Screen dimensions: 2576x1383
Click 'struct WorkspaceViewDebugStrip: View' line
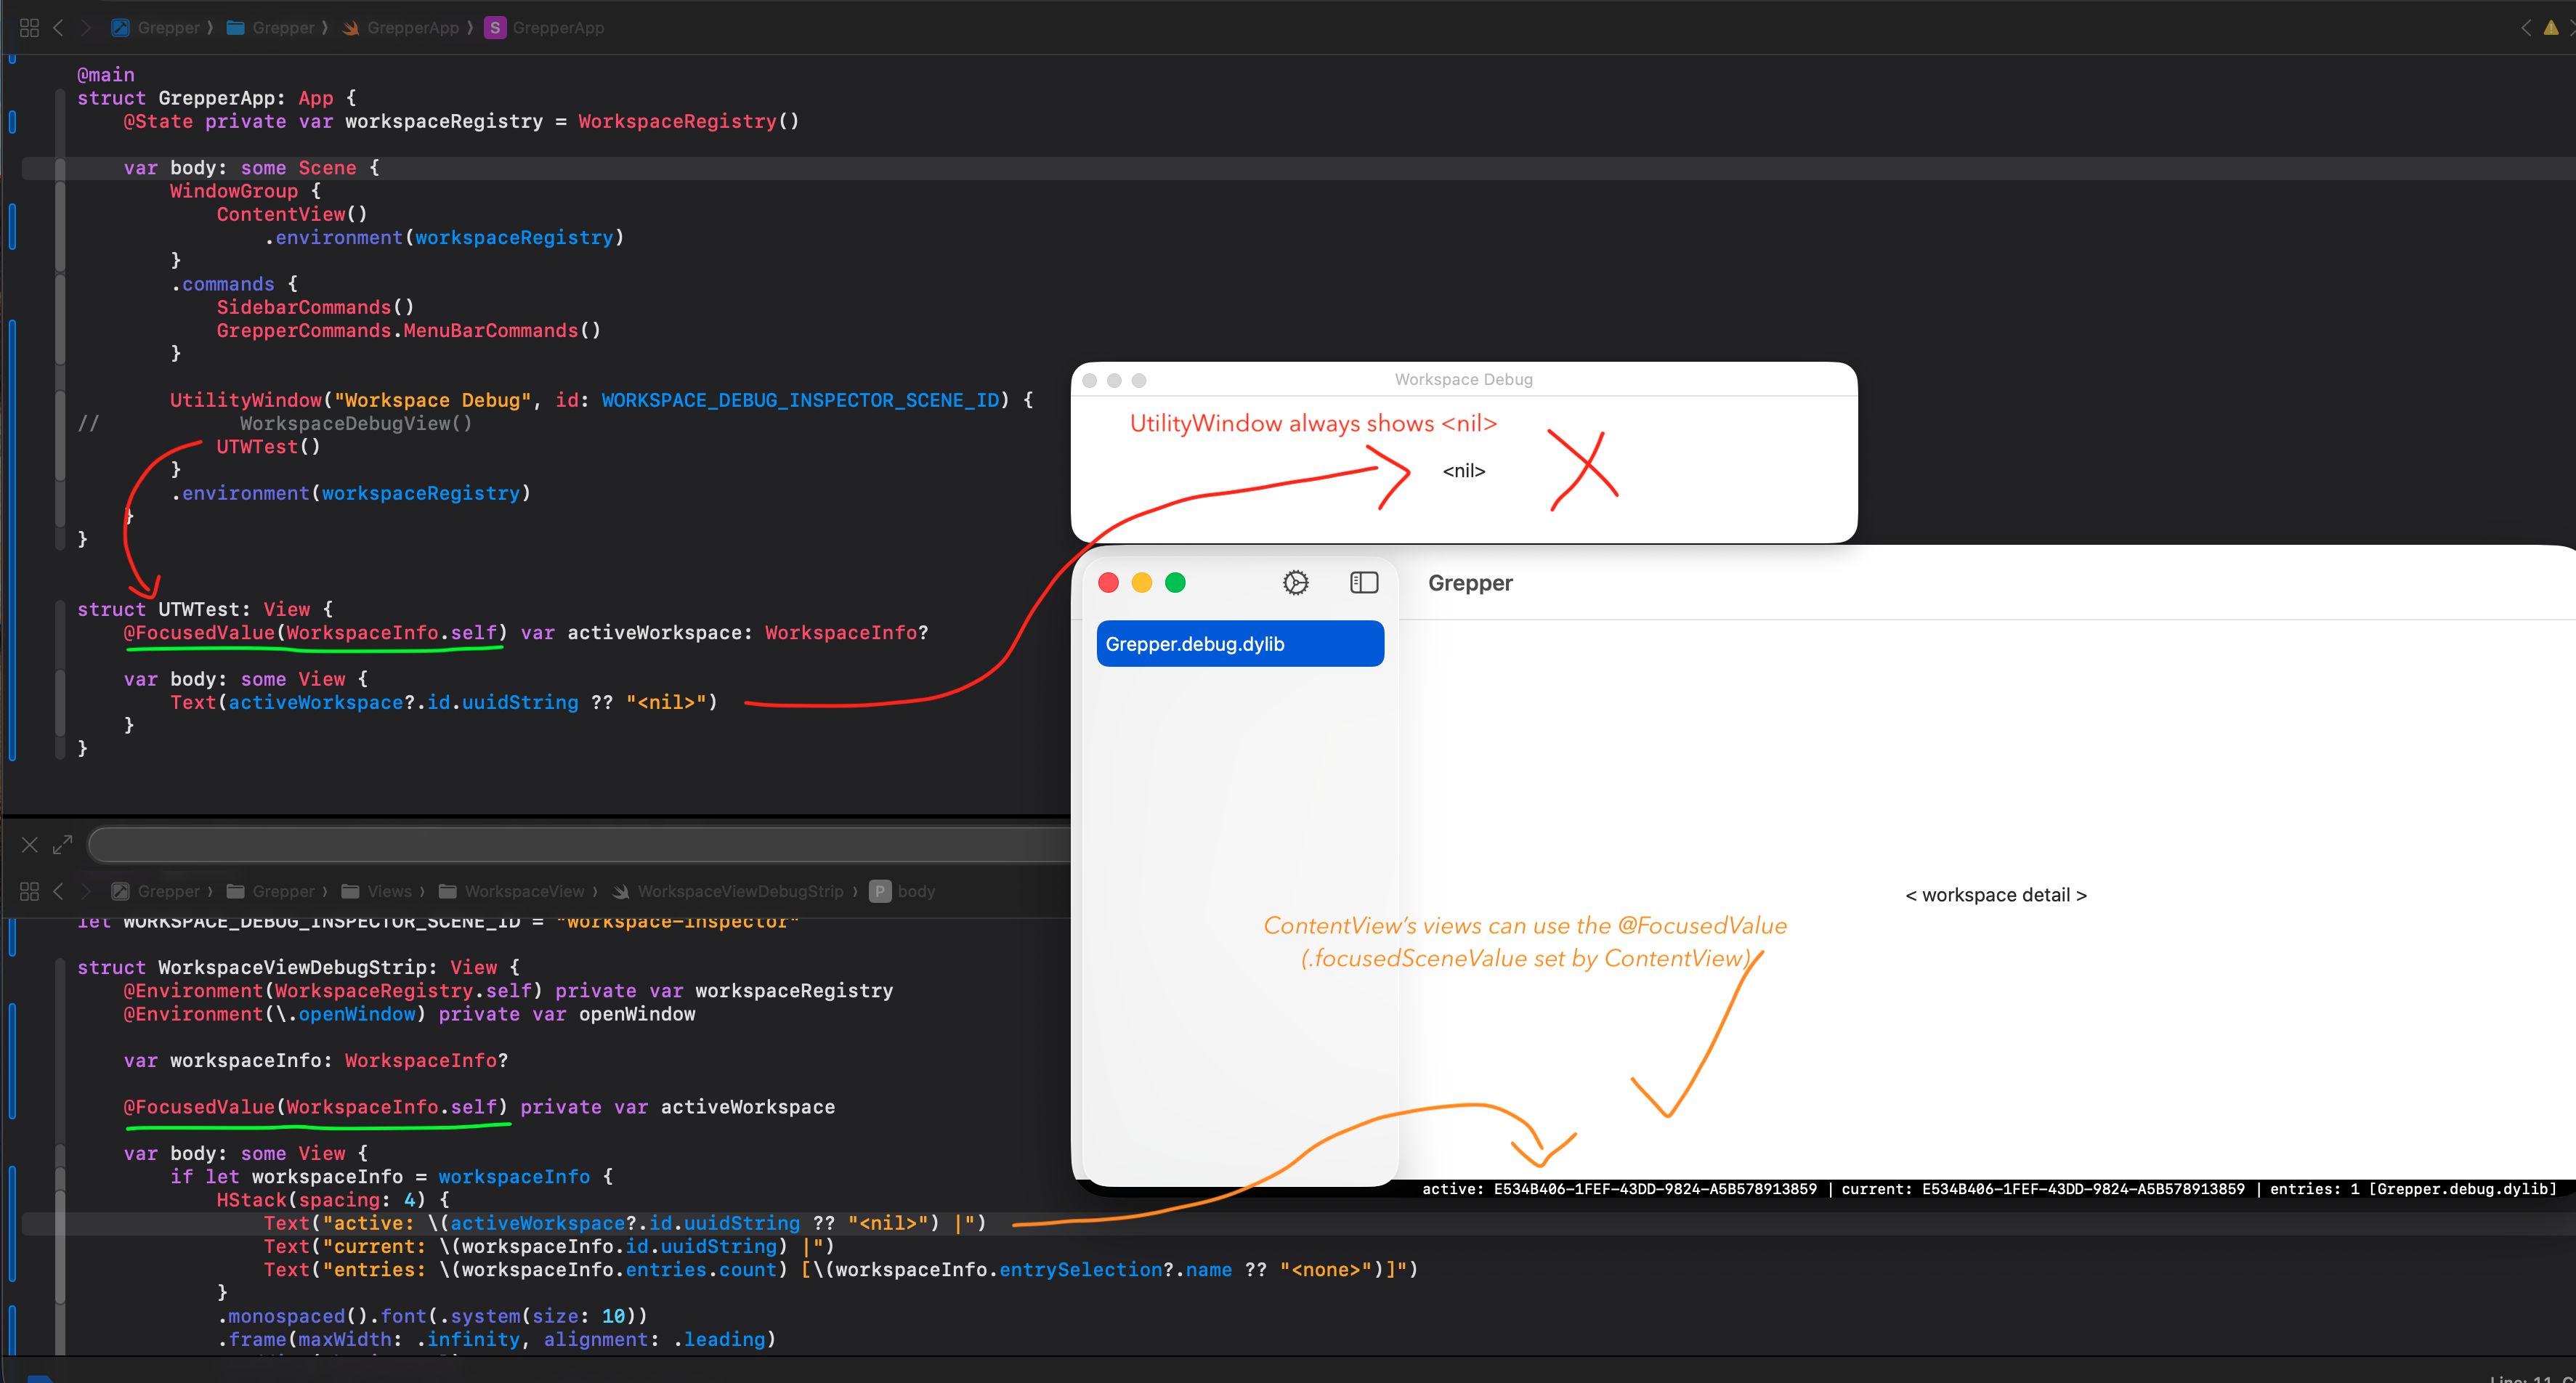point(299,967)
